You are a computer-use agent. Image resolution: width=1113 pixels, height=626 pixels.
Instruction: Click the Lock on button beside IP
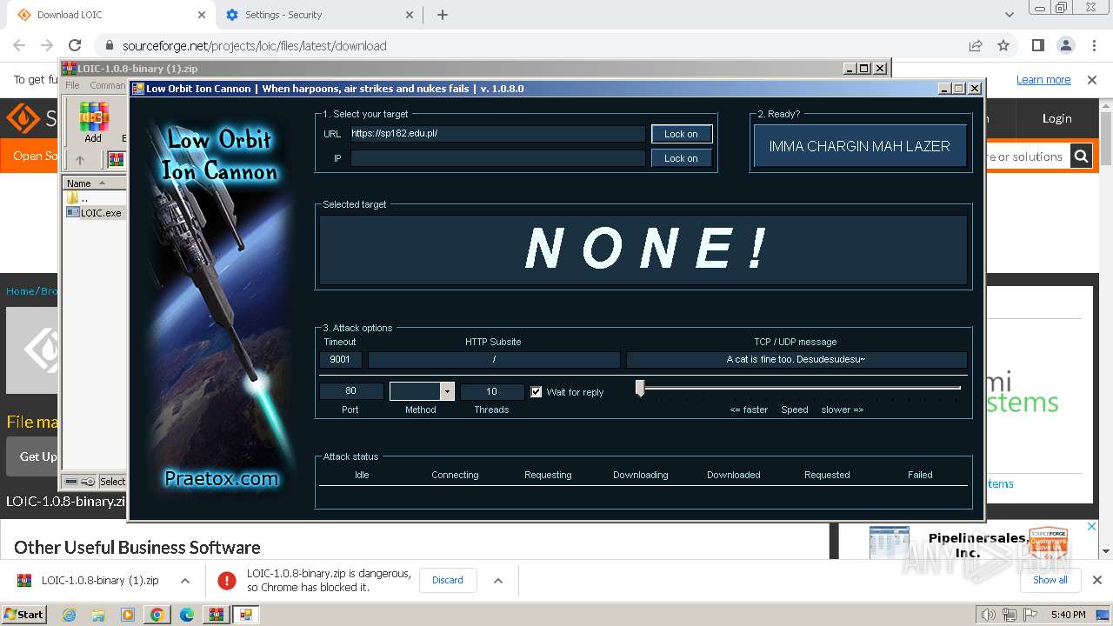[x=682, y=158]
